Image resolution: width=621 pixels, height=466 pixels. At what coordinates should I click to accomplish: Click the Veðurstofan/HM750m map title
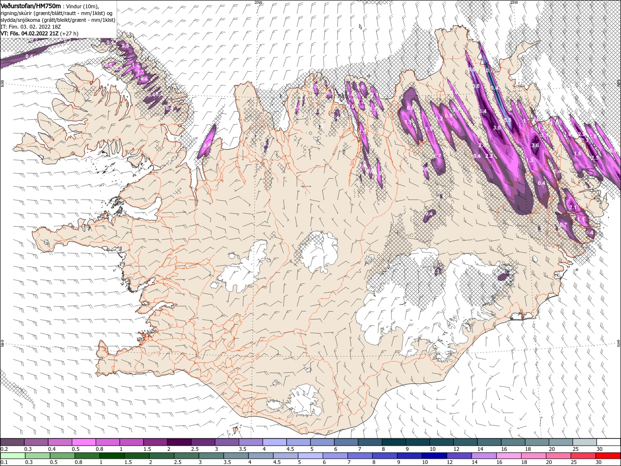[x=31, y=5]
